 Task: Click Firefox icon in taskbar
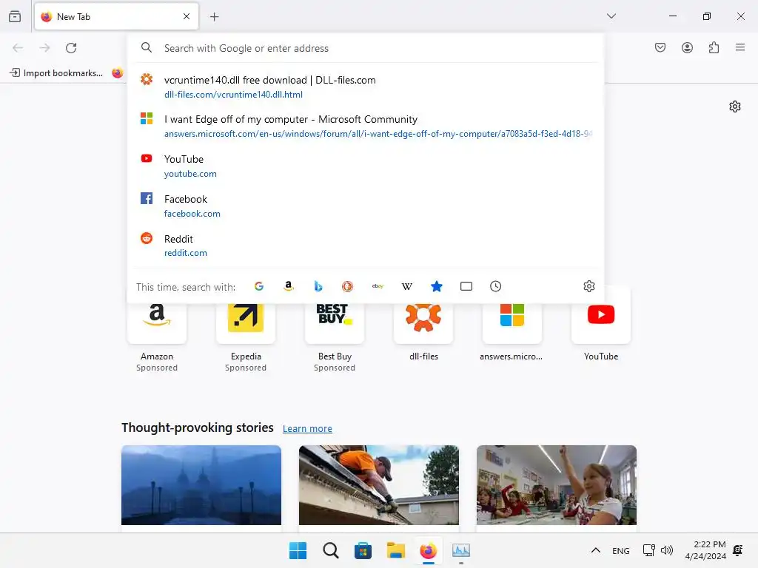[429, 550]
